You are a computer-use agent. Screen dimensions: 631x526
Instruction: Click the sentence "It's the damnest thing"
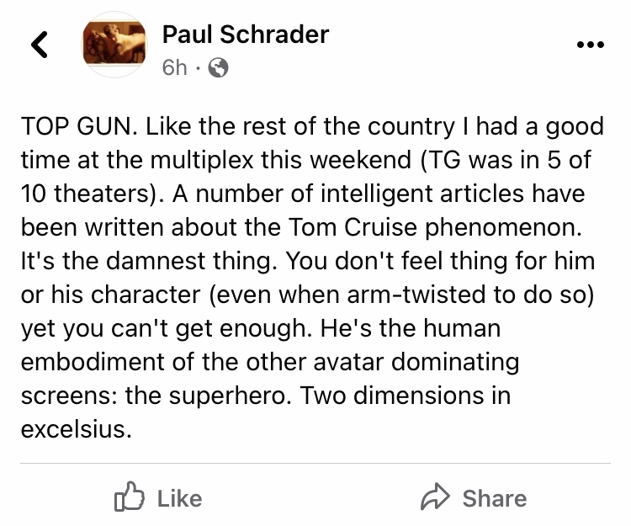[x=136, y=261]
